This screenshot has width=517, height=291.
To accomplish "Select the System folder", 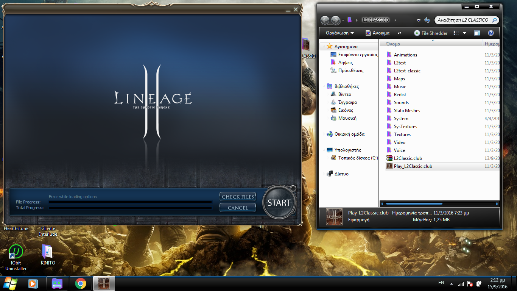I will click(x=401, y=118).
